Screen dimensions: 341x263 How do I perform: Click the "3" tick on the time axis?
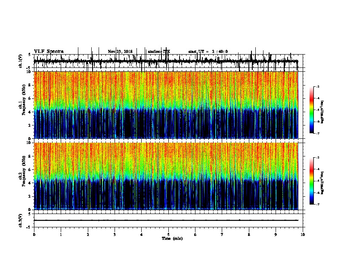point(115,235)
